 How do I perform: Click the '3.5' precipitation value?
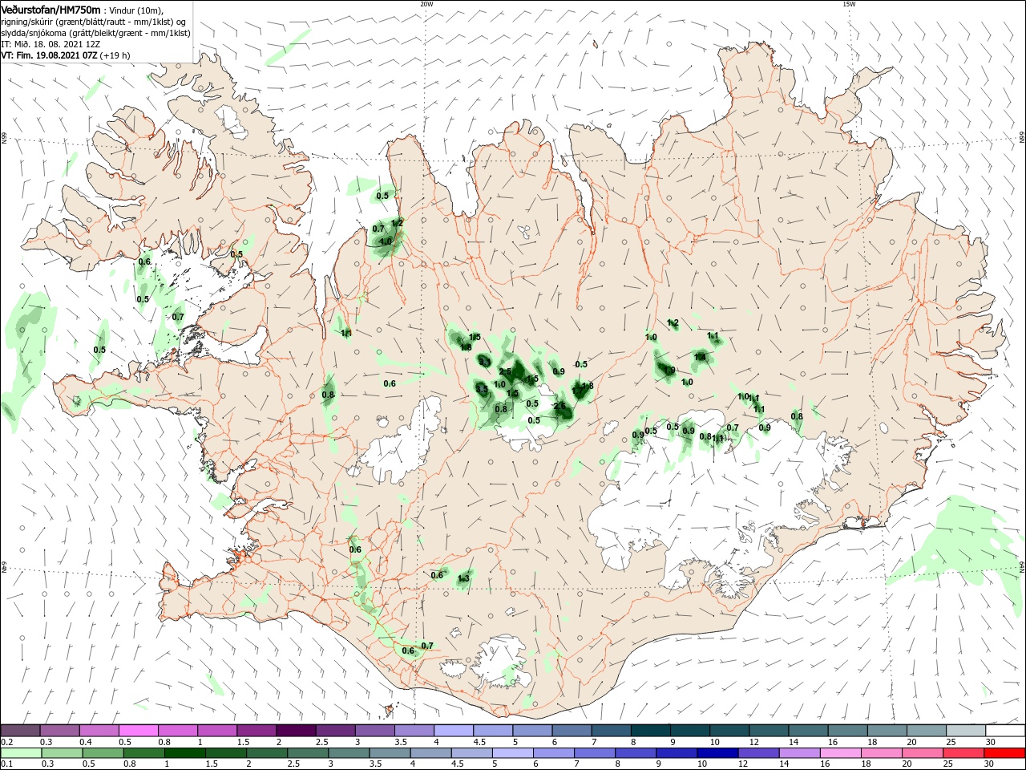click(482, 389)
